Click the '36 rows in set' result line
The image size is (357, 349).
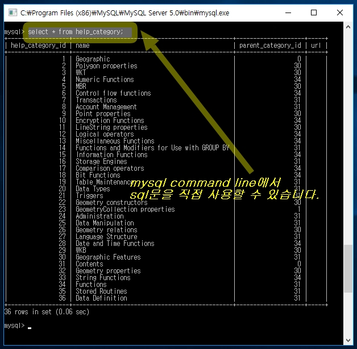tap(47, 312)
